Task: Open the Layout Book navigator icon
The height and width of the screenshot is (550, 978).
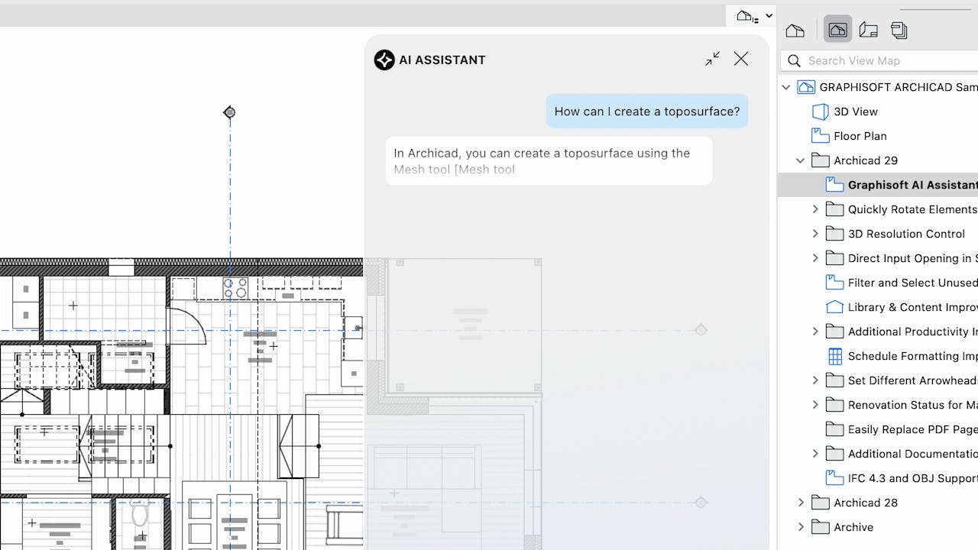Action: point(868,31)
